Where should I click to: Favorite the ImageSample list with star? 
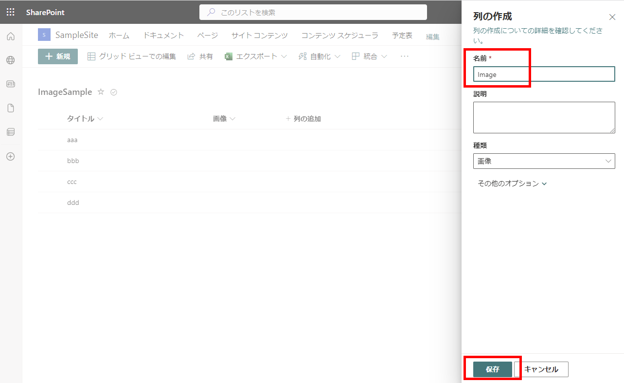coord(101,92)
